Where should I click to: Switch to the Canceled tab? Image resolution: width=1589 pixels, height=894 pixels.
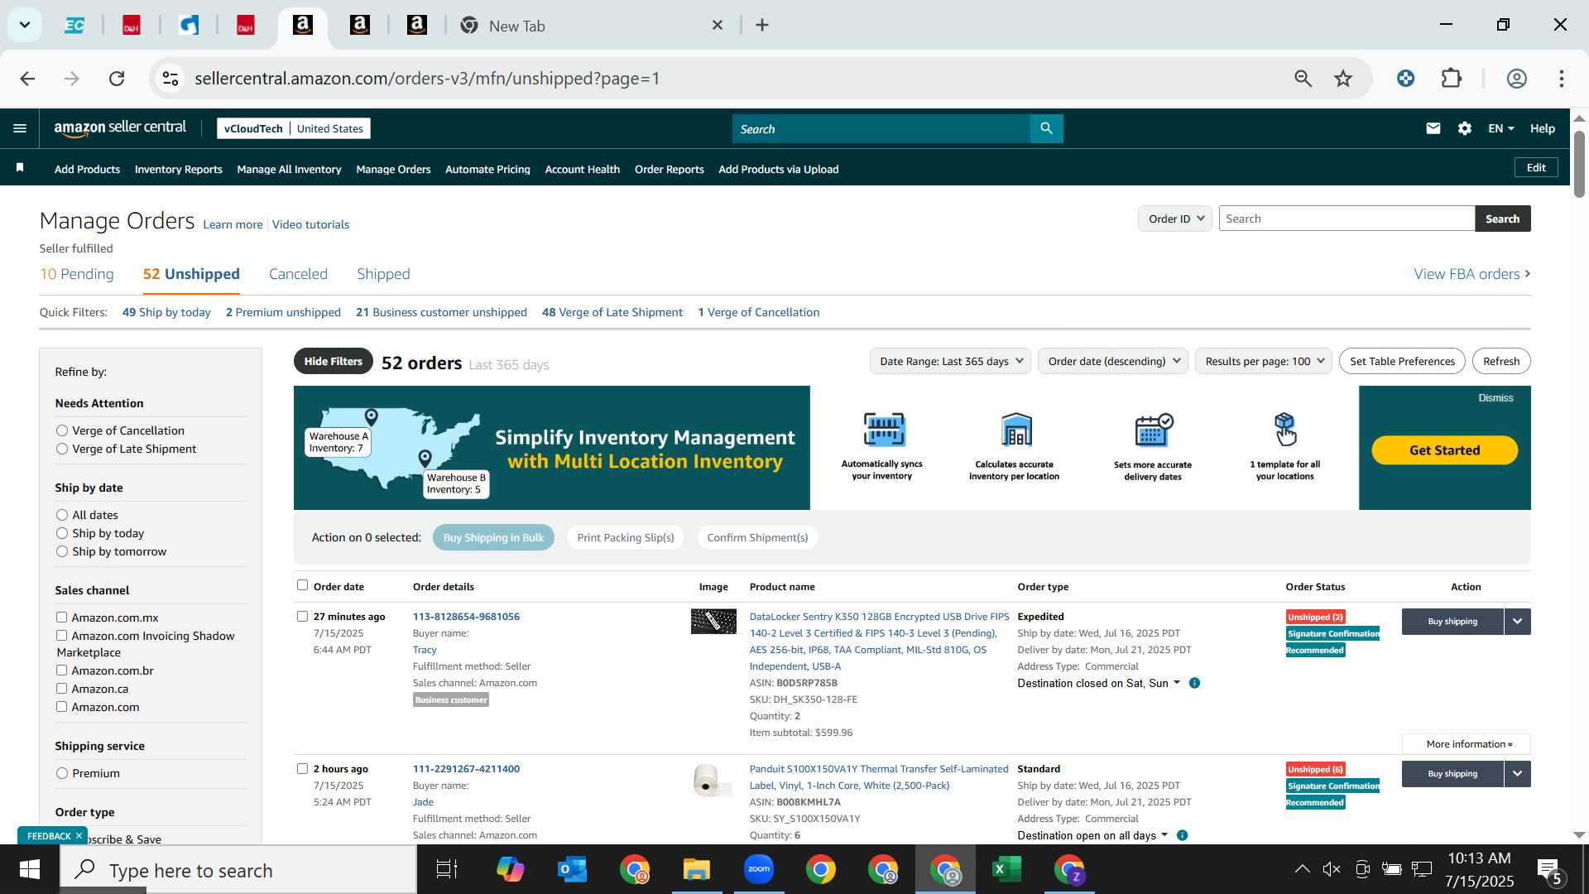point(298,274)
